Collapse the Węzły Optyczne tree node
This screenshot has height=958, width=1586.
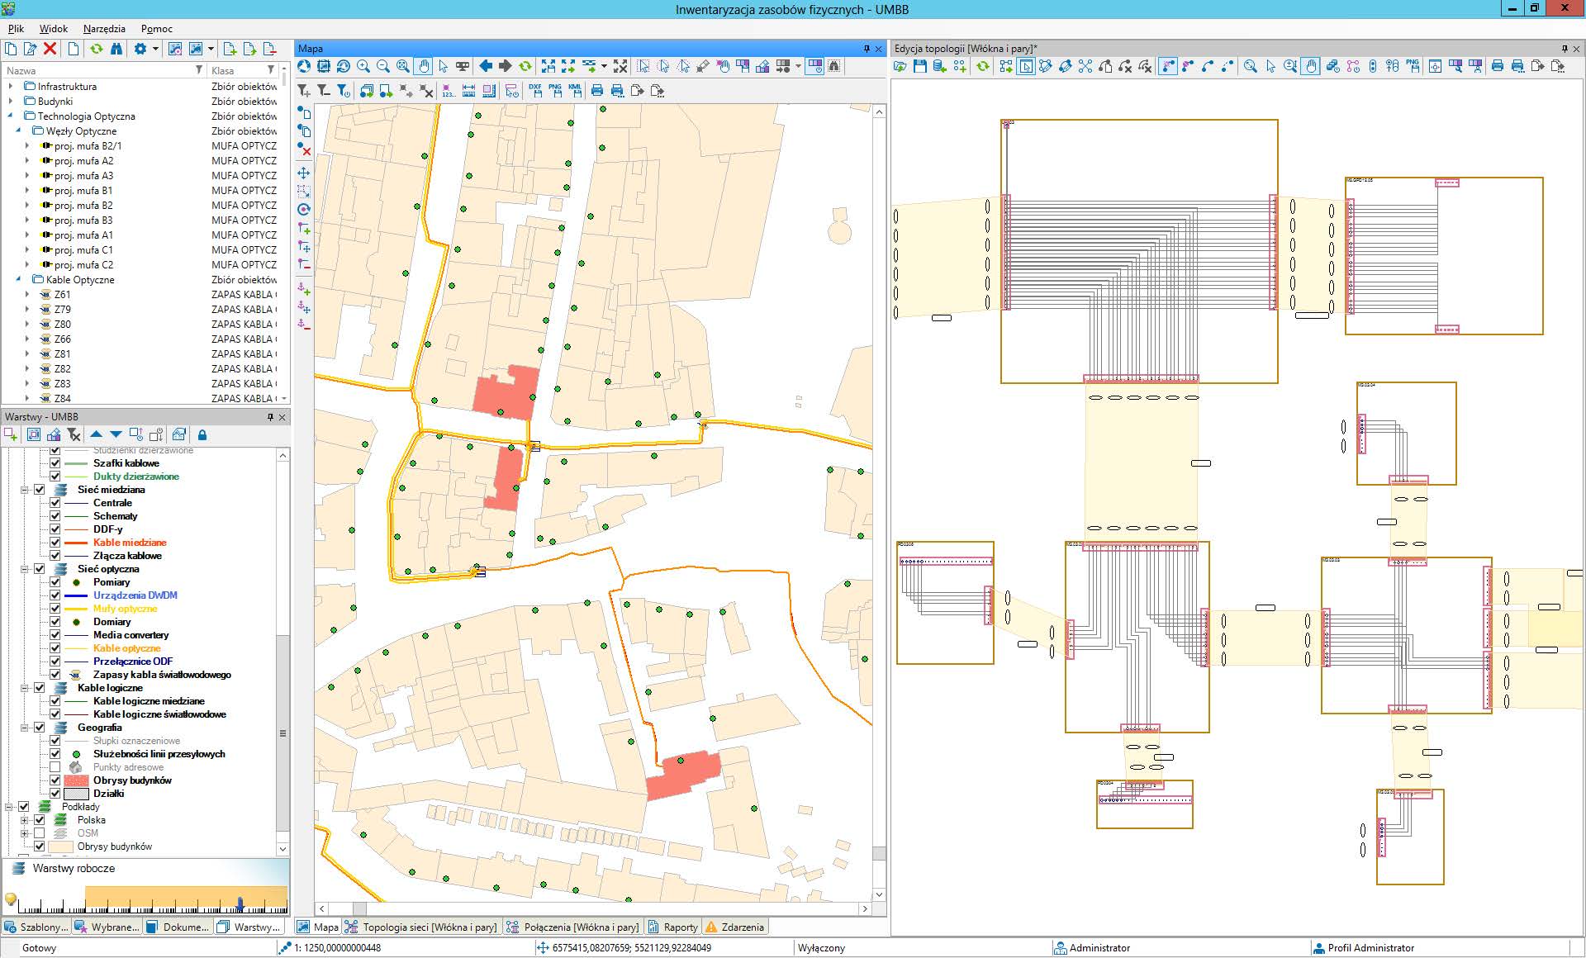19,130
